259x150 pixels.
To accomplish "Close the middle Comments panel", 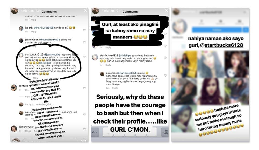I will tap(166, 11).
